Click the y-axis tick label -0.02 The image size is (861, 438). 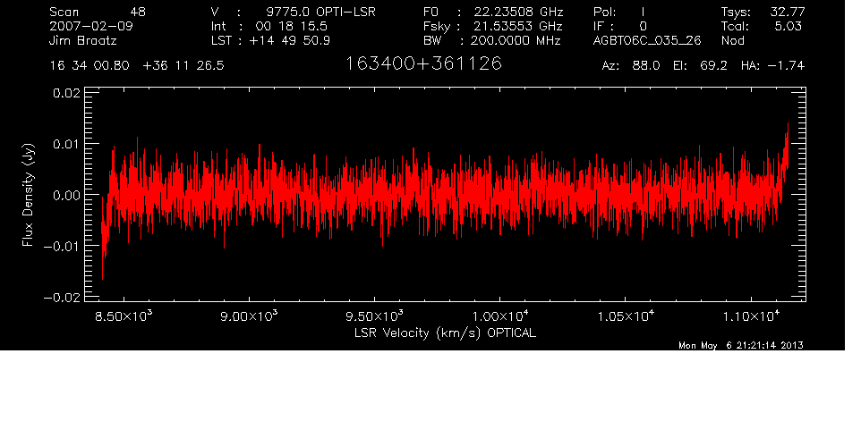[62, 297]
